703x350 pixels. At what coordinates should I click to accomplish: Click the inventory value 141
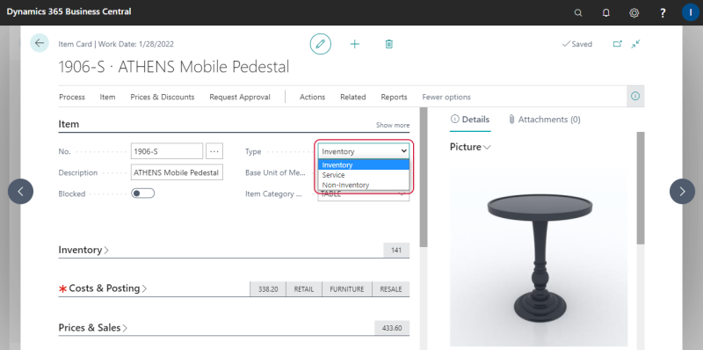[x=396, y=251]
